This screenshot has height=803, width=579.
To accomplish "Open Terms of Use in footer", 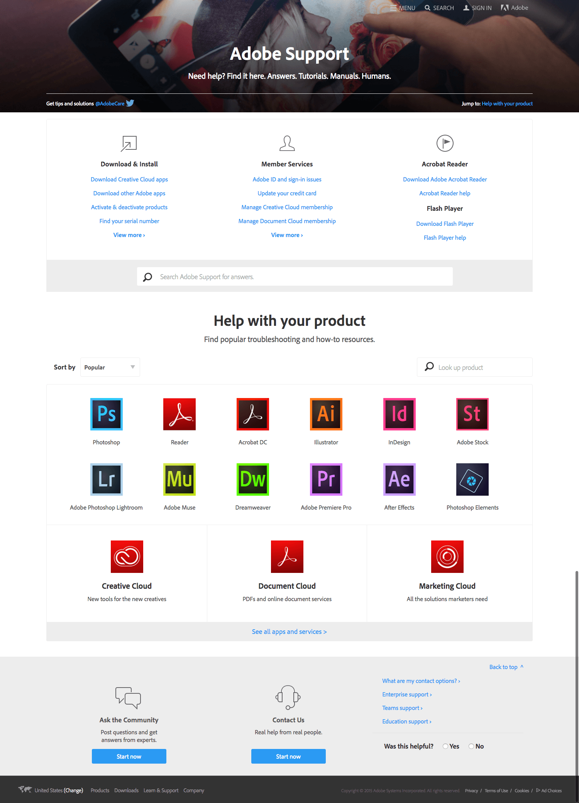I will point(496,791).
